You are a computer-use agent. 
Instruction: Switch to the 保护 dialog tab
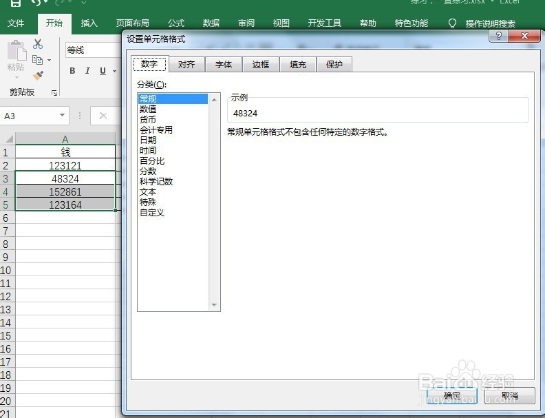coord(334,64)
